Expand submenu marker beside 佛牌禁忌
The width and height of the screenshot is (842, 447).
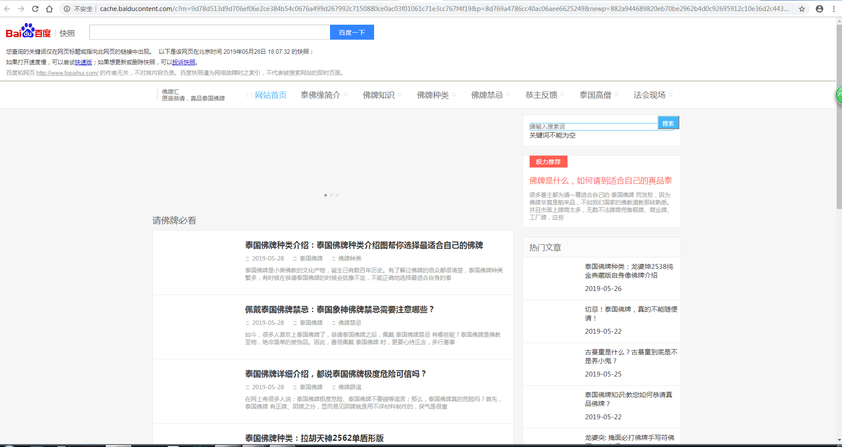coord(508,95)
